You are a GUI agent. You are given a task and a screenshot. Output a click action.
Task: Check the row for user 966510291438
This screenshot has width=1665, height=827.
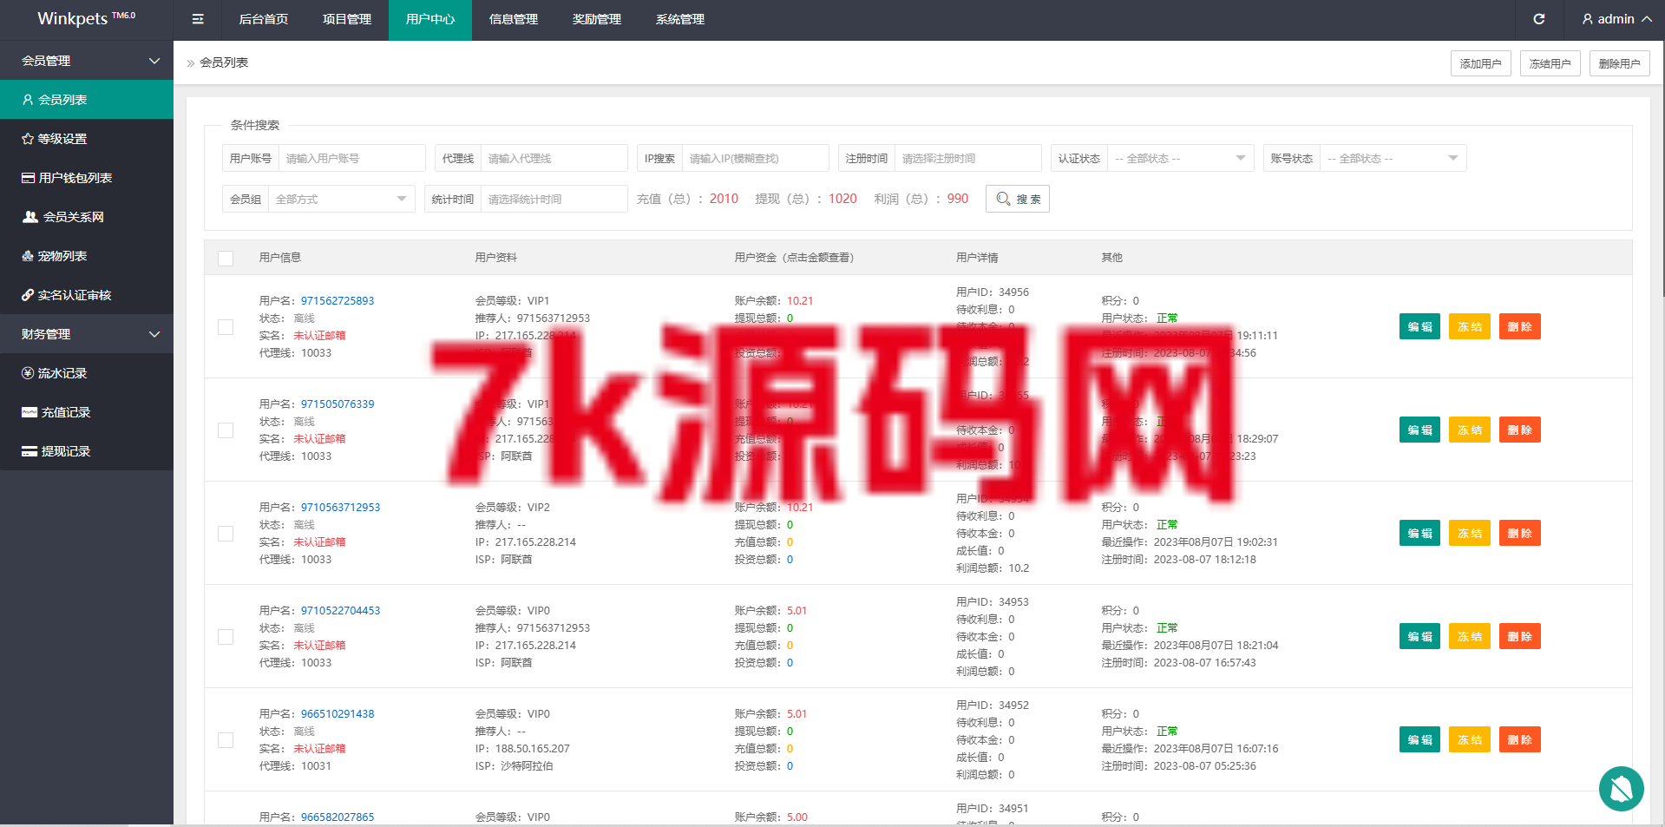pyautogui.click(x=226, y=740)
